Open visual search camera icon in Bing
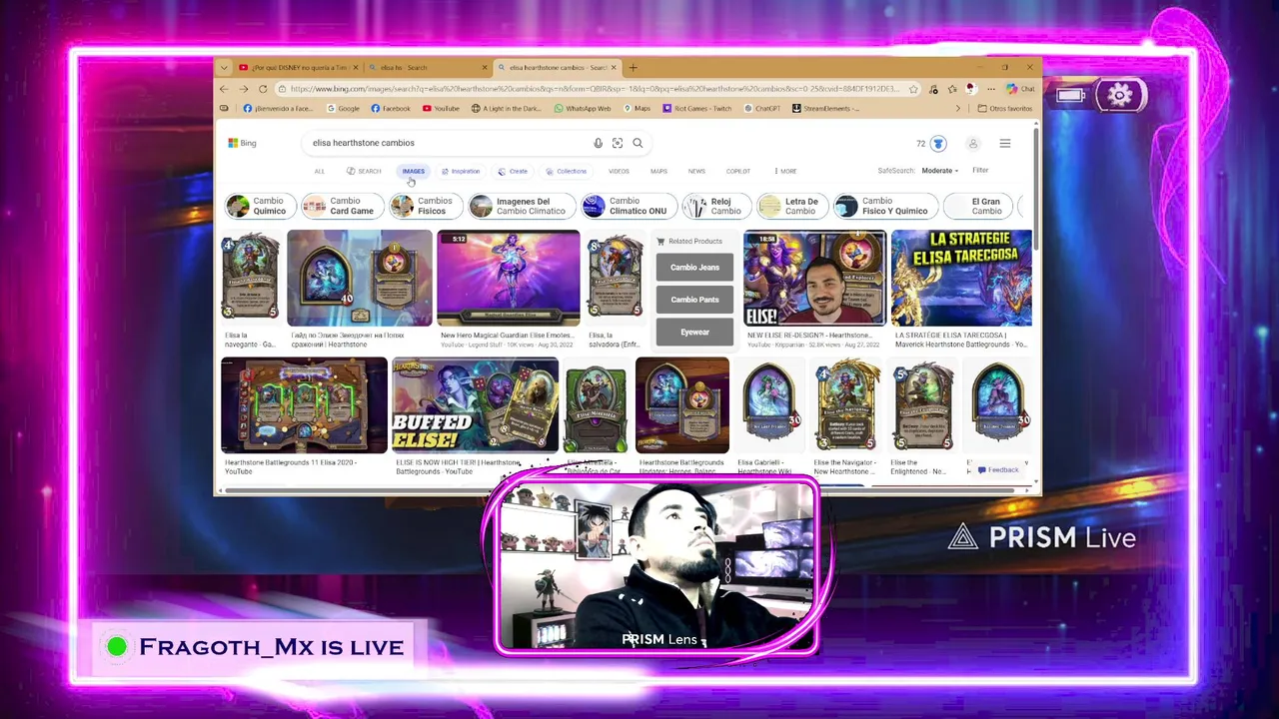1279x719 pixels. pyautogui.click(x=618, y=143)
